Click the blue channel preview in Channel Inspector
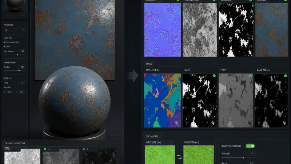This screenshot has width=291, height=164. (99, 156)
